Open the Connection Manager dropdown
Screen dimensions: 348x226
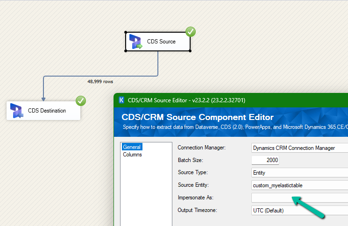299,148
